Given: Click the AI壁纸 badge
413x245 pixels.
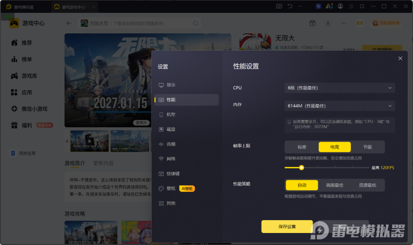Looking at the screenshot, I should [187, 189].
